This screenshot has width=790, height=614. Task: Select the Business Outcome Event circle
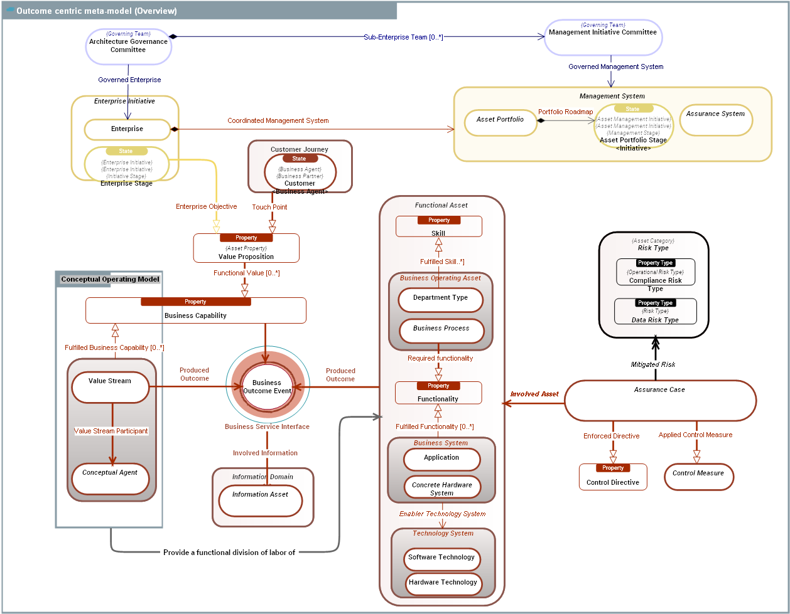tap(267, 386)
